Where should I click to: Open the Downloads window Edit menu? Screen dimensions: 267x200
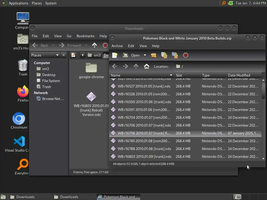coord(46,36)
